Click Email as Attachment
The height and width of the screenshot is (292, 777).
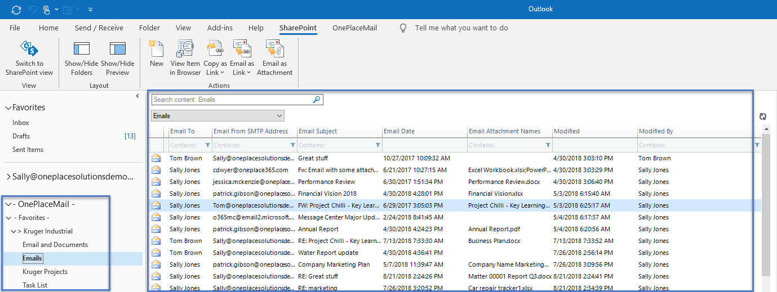(274, 58)
